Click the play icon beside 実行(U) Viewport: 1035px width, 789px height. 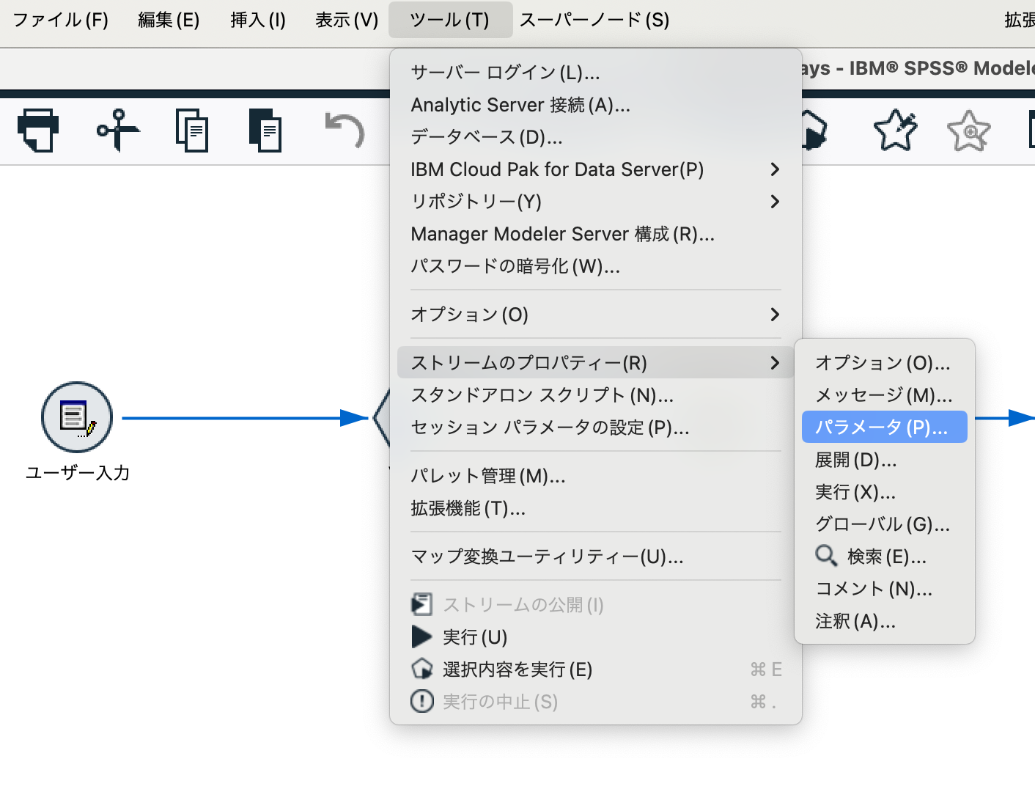(x=421, y=636)
